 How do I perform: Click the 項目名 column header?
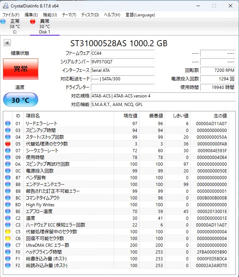pos(69,116)
